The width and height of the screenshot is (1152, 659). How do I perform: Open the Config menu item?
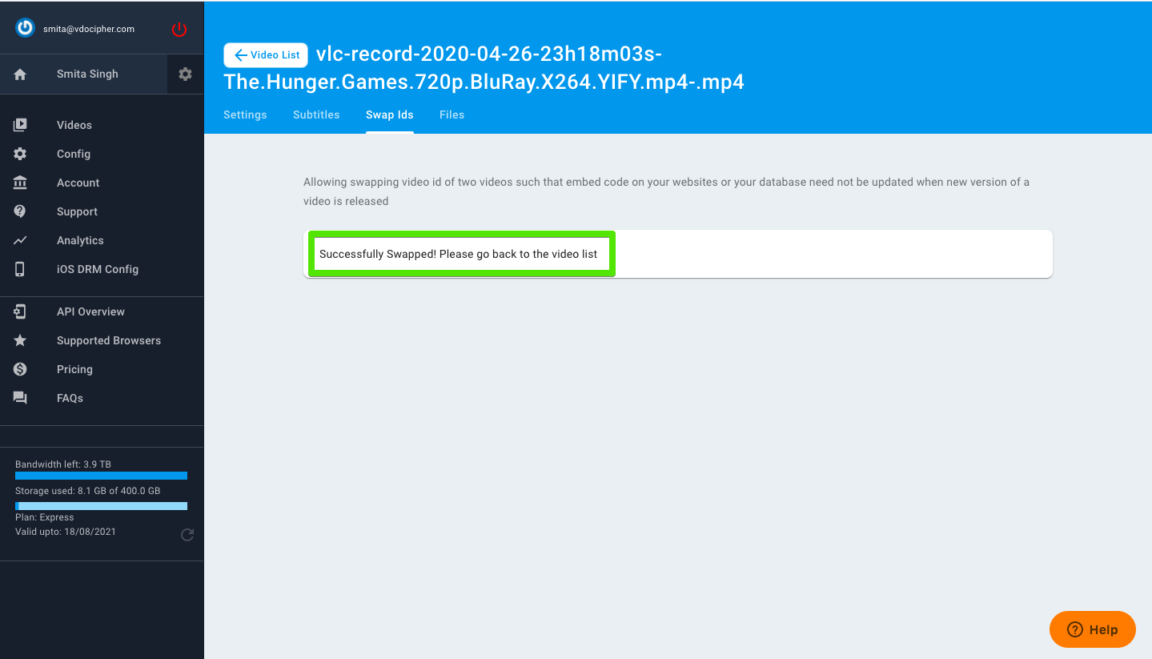coord(74,154)
